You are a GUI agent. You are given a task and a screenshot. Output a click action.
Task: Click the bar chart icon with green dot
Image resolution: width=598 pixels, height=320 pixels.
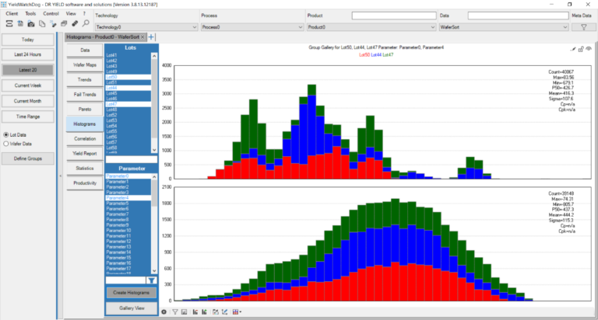tap(205, 312)
